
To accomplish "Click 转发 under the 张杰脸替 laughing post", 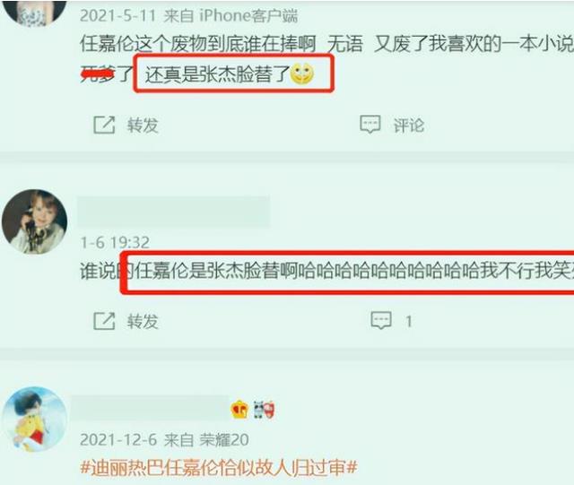I will (x=143, y=321).
